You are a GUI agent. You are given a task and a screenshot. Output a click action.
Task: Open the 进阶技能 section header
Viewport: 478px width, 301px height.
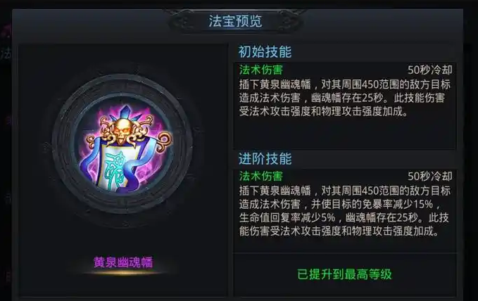(x=265, y=159)
